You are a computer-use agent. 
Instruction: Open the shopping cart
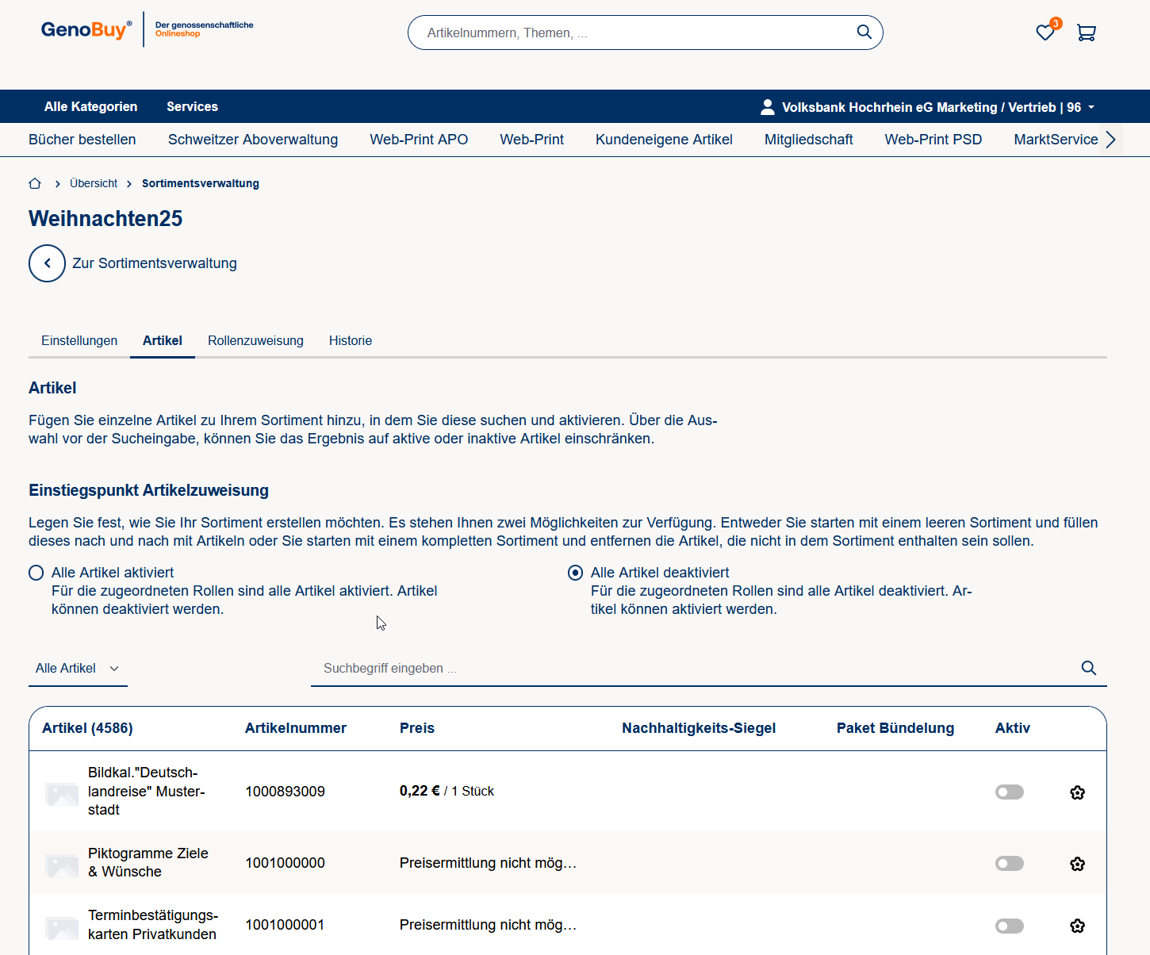click(x=1086, y=33)
